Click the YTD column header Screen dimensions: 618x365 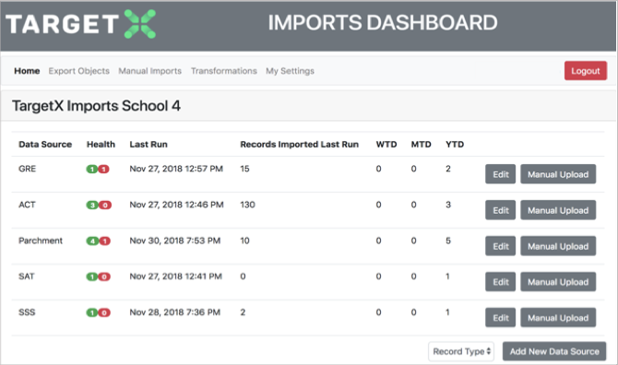point(455,145)
